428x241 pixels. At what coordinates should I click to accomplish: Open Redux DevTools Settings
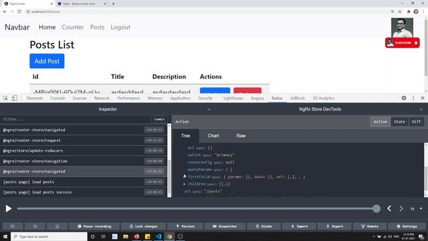(407, 226)
